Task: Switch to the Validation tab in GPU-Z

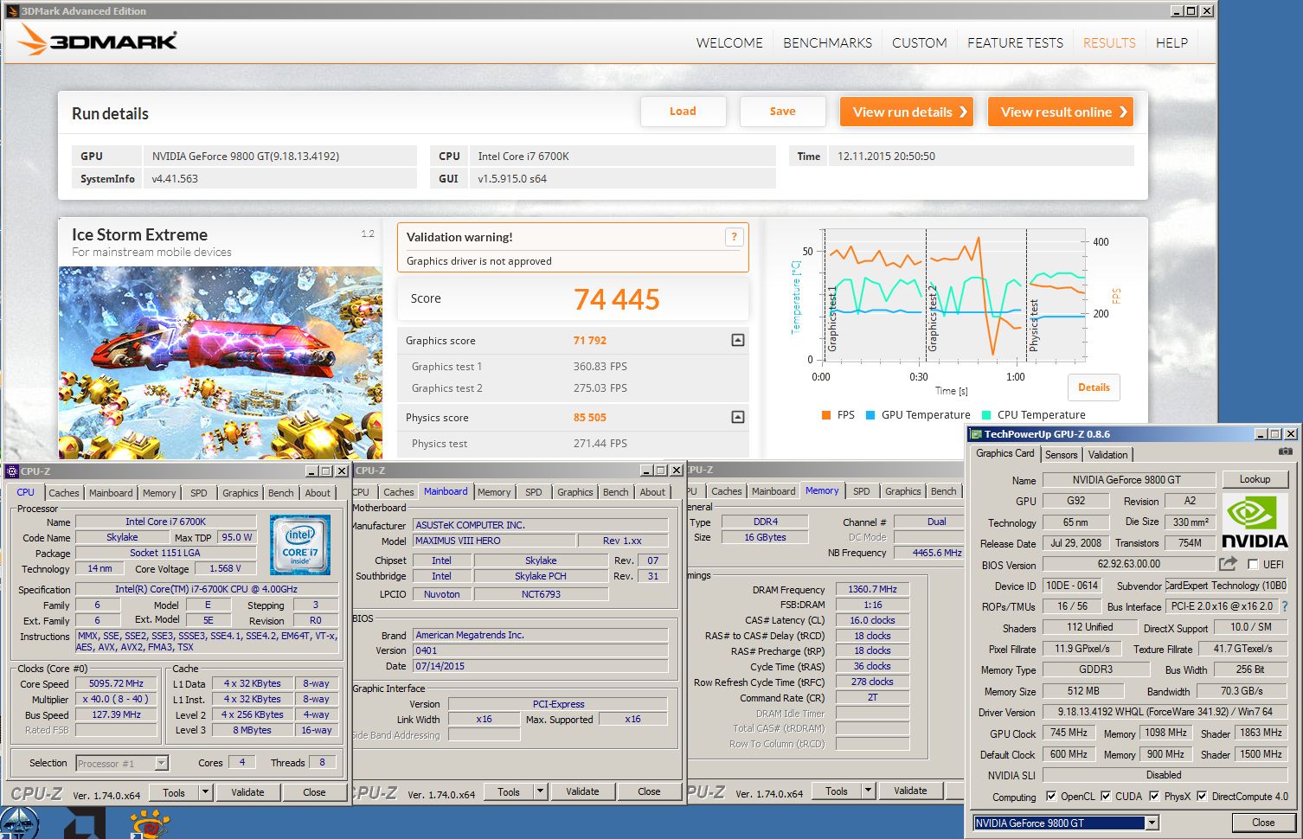Action: tap(1107, 454)
